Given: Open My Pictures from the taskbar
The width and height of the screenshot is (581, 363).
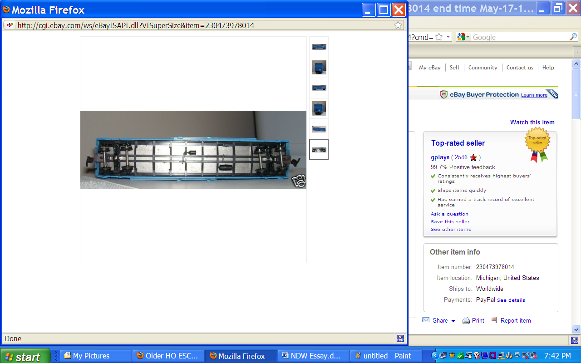Looking at the screenshot, I should pos(95,356).
